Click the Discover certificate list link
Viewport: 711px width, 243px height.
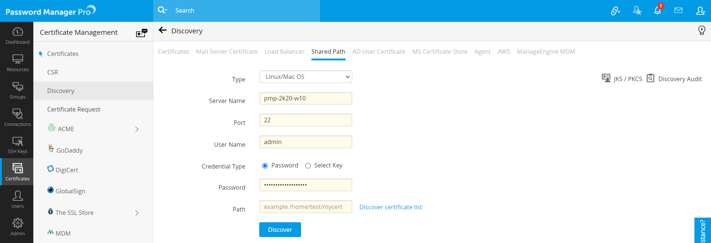[x=390, y=207]
